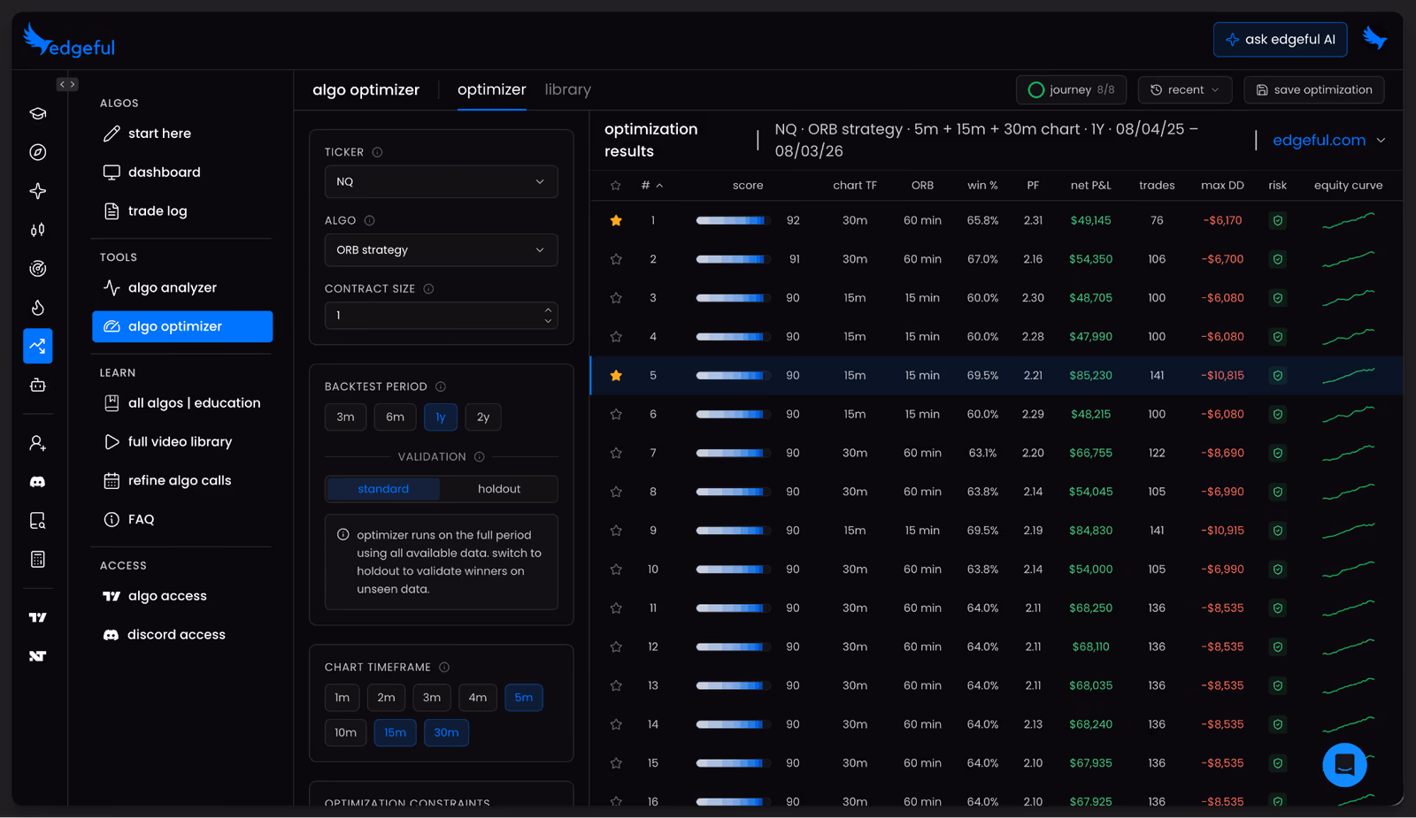Screen dimensions: 1416x818
Task: Click the blue bird icon in the top right
Action: 1374,38
